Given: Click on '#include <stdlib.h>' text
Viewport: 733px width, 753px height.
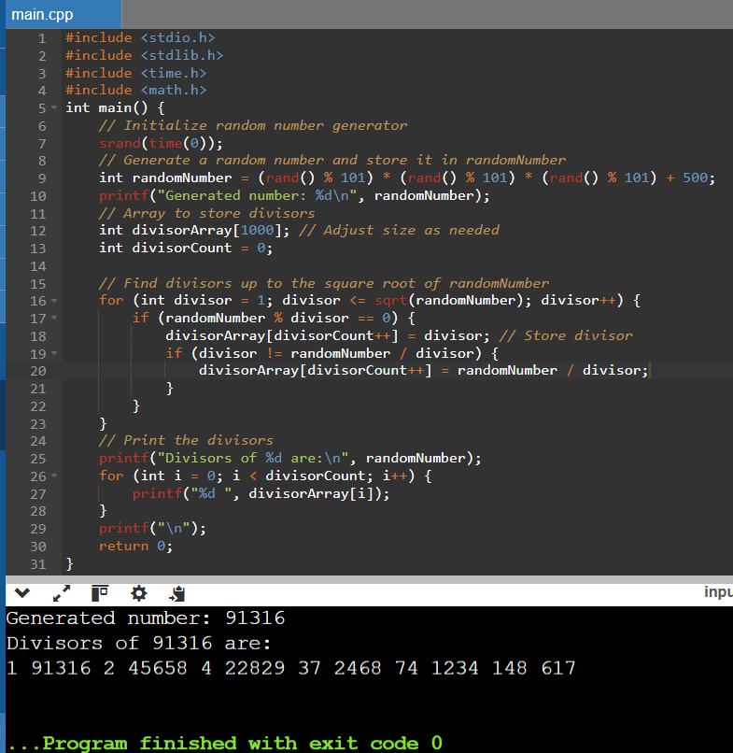Looking at the screenshot, I should [x=145, y=55].
